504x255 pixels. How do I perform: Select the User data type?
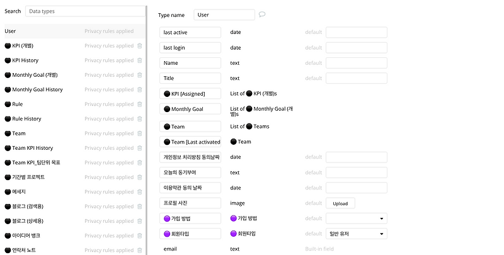[x=74, y=31]
